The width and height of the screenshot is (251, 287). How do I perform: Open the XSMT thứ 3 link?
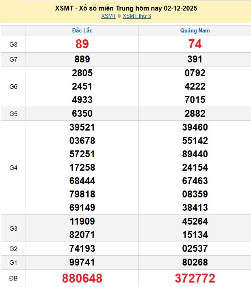(x=137, y=16)
